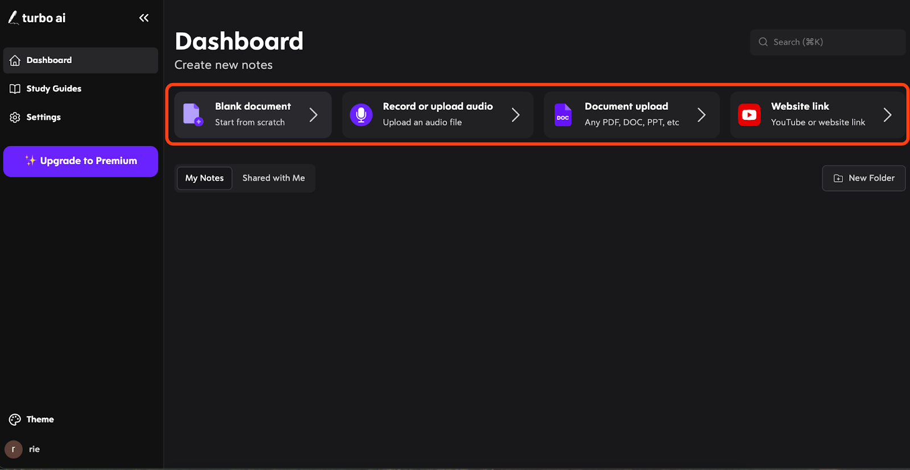
Task: Click the Blank document file icon
Action: 192,114
